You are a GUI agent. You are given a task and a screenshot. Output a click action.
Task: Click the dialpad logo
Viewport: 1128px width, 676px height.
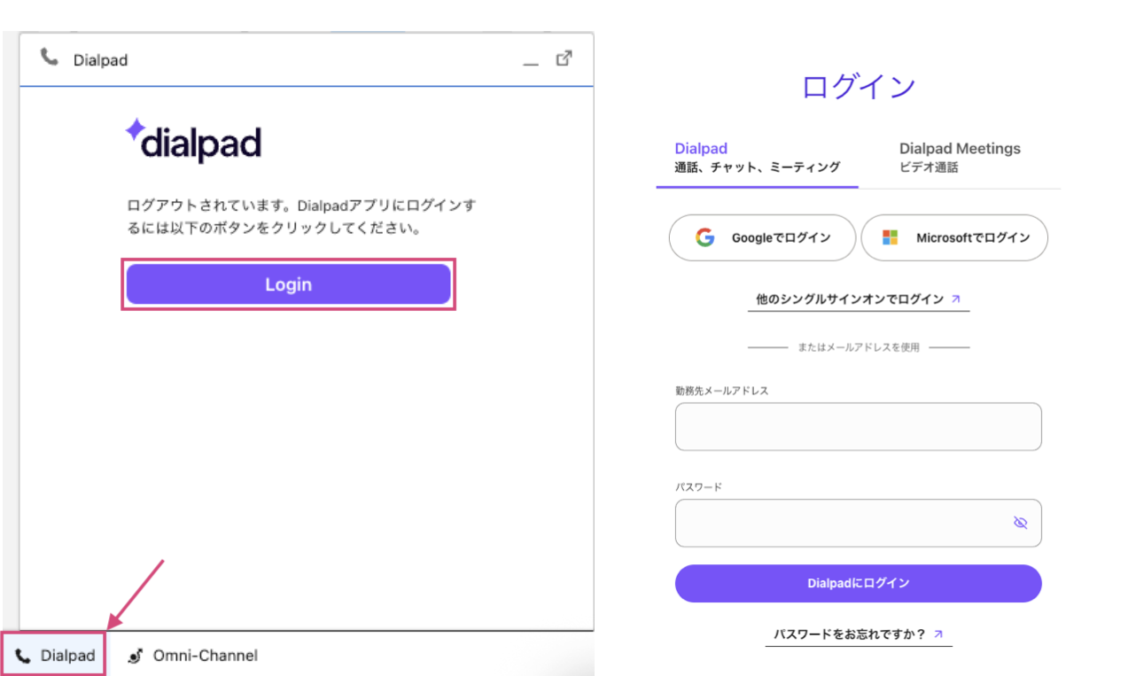tap(192, 141)
